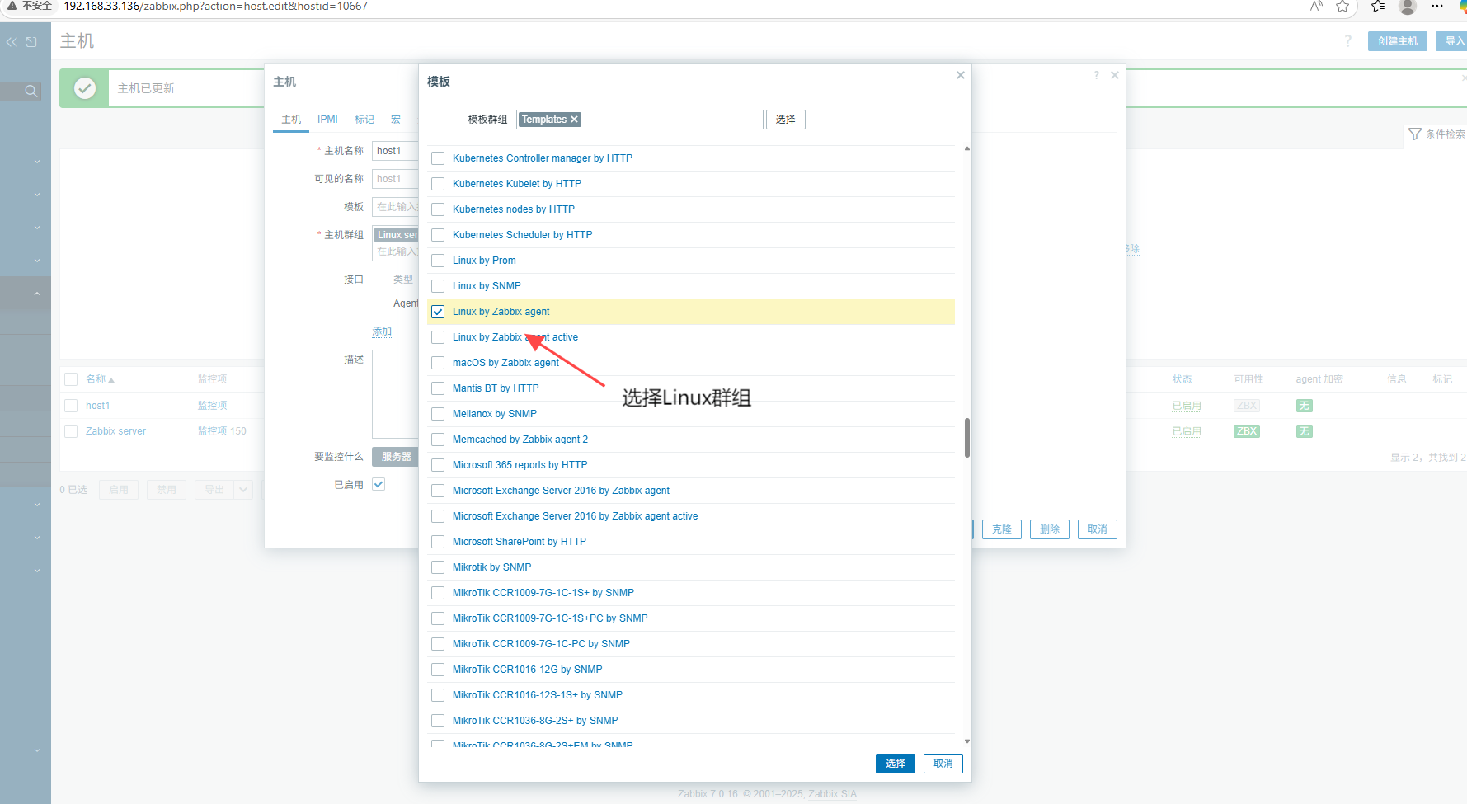Click the sidebar search magnifier icon

[31, 91]
